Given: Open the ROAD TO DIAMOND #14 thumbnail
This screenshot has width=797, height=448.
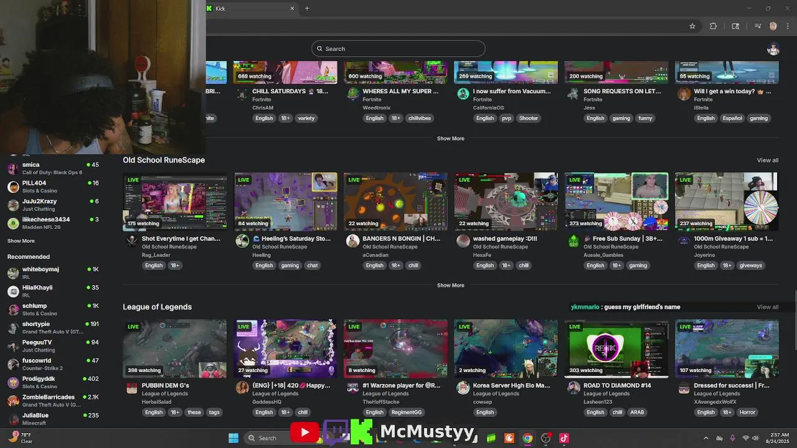Looking at the screenshot, I should tap(616, 348).
